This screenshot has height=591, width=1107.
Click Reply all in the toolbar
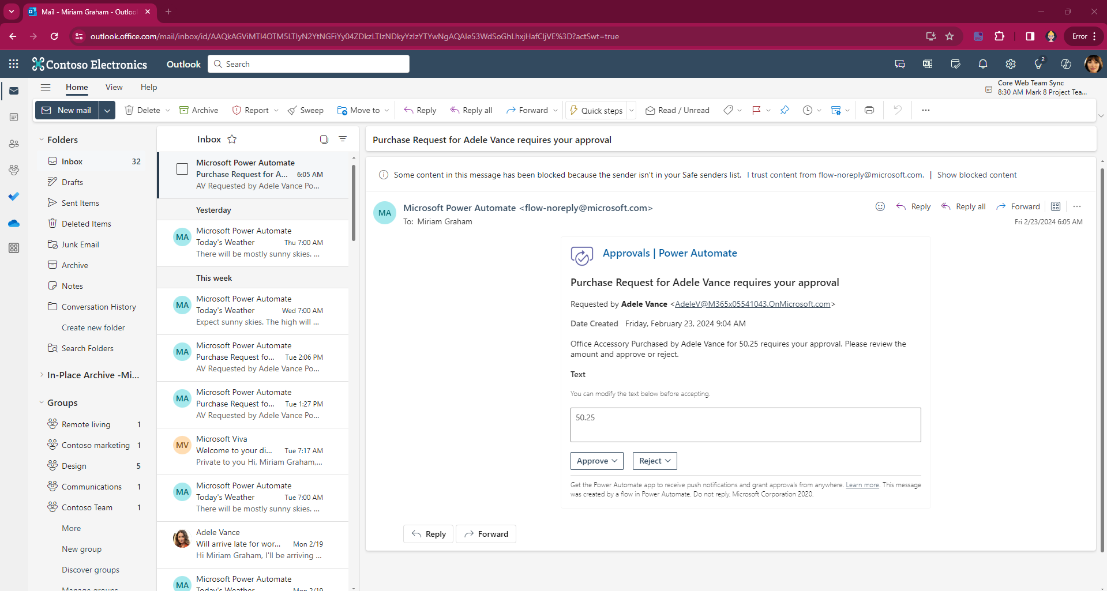[471, 110]
